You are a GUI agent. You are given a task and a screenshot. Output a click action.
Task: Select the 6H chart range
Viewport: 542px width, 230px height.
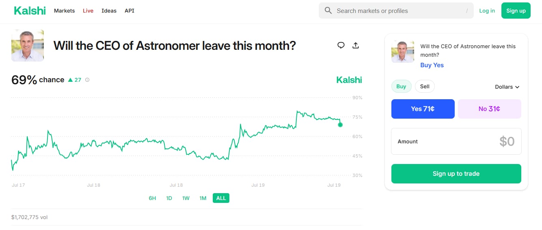pos(152,198)
